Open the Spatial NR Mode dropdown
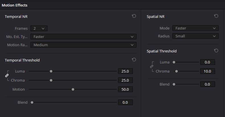 pos(195,28)
